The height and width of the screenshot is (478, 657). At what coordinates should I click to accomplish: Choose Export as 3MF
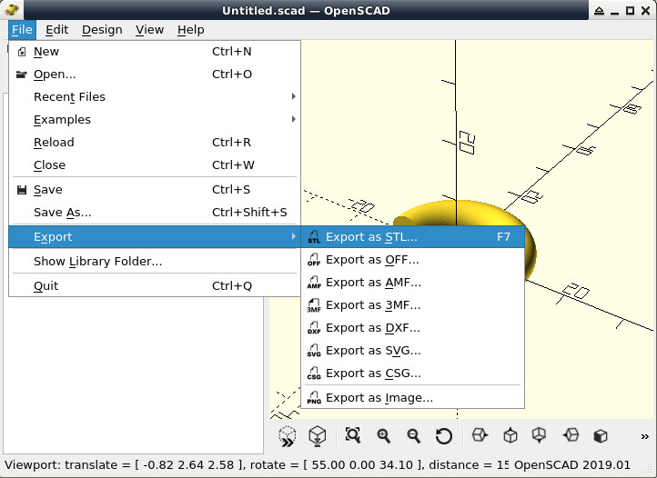point(413,305)
